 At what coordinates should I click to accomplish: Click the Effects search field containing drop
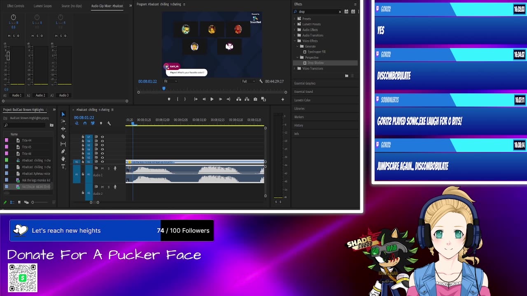(317, 12)
